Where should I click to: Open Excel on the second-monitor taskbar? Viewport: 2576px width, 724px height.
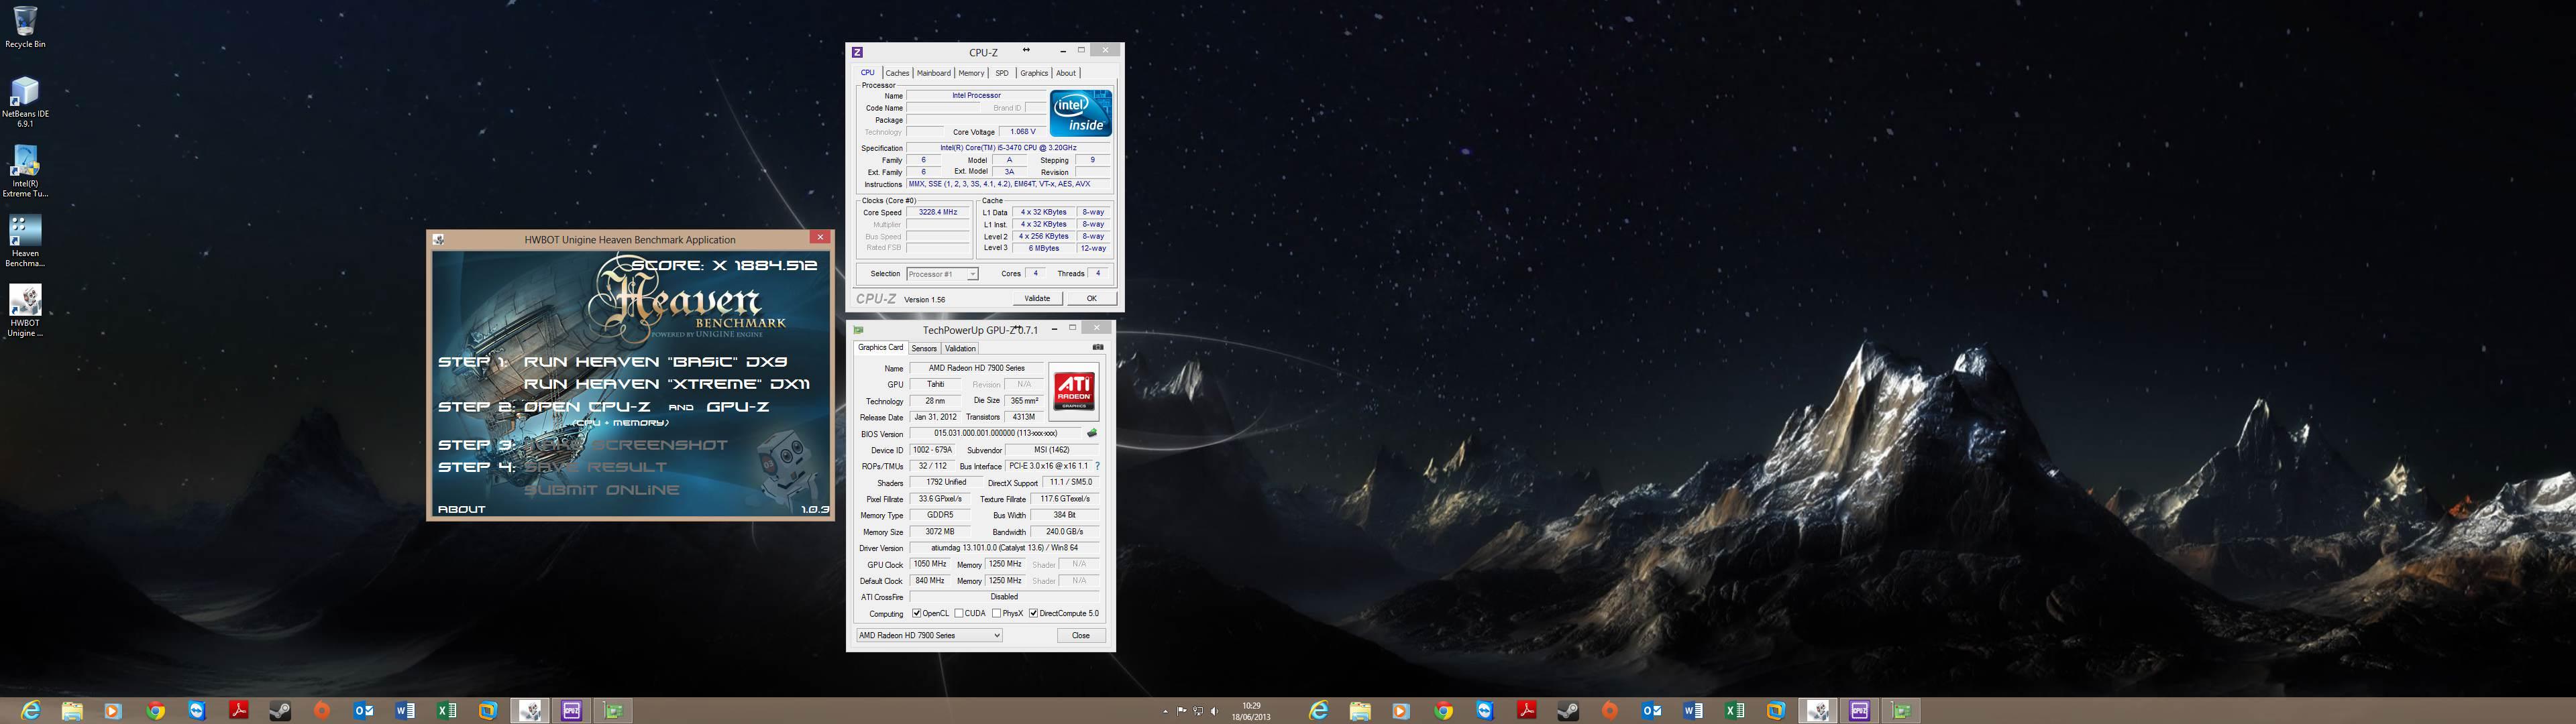click(x=1734, y=711)
